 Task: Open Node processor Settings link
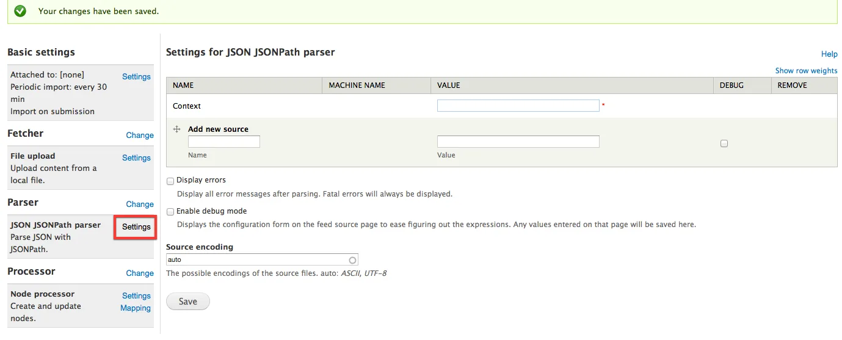coord(136,296)
